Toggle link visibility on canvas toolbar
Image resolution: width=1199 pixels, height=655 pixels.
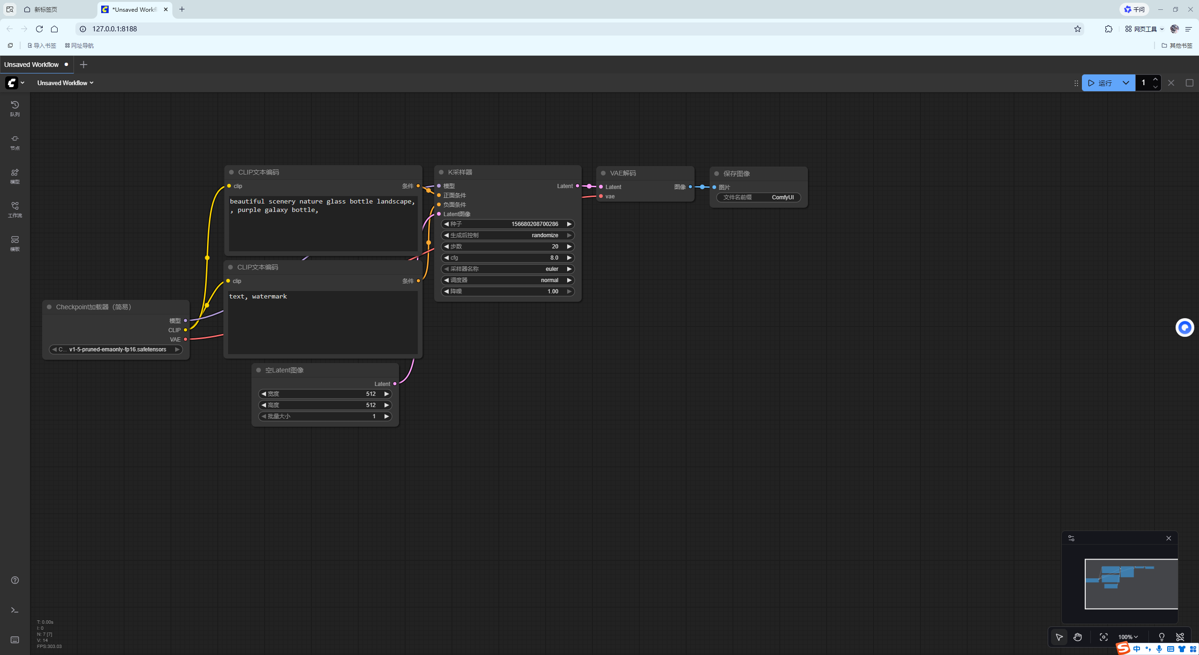tap(1180, 637)
